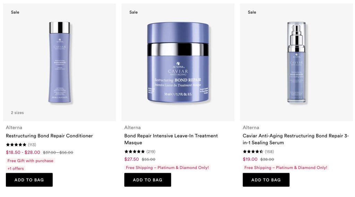Screen dimensions: 355x197
Task: Open the 158 reviews count
Action: pyautogui.click(x=269, y=152)
